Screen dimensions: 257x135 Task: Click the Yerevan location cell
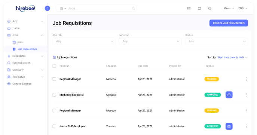tap(111, 126)
